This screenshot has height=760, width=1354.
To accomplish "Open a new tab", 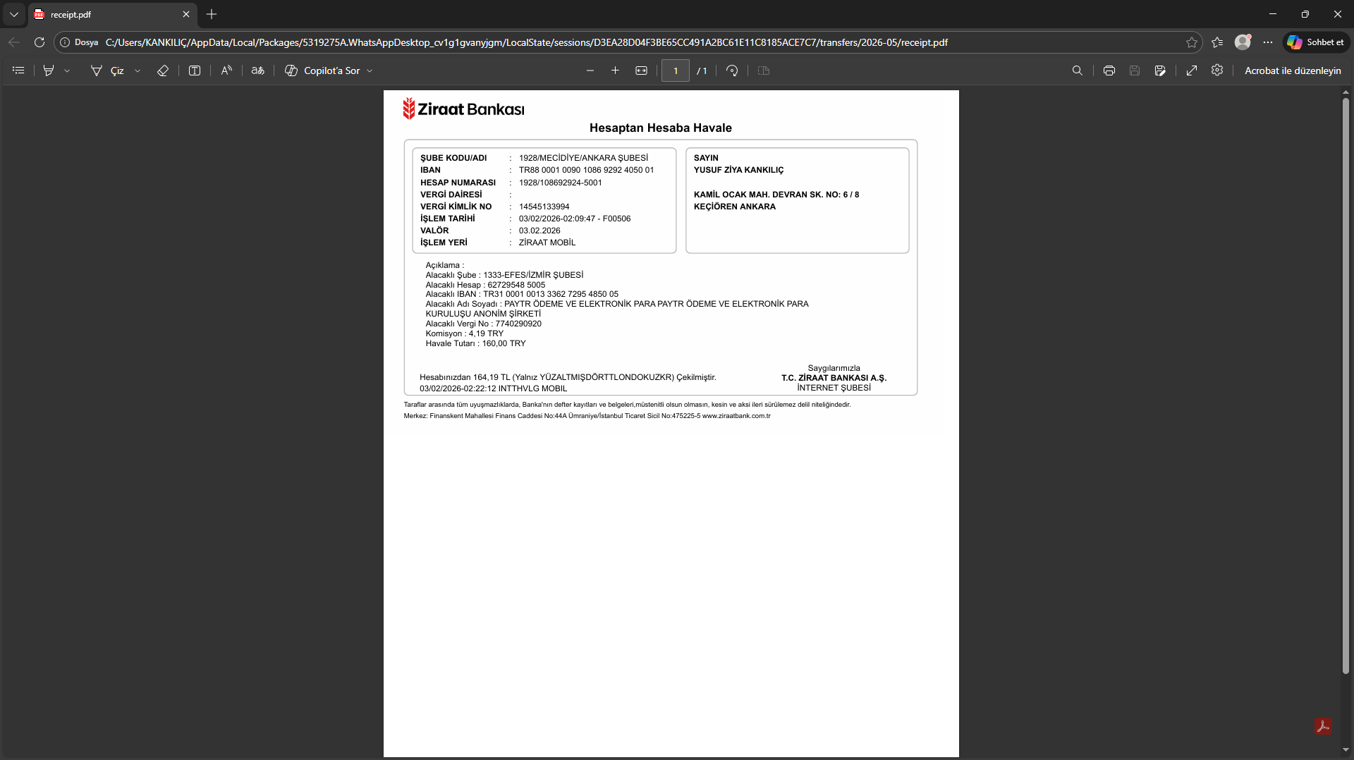I will [x=212, y=14].
